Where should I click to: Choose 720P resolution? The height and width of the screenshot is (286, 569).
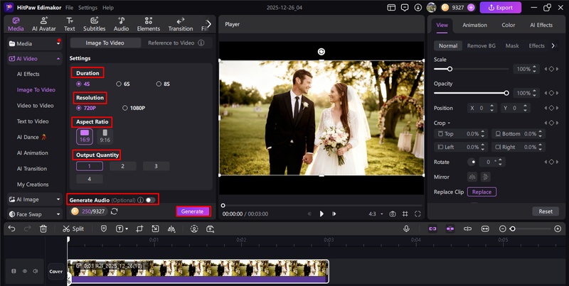(86, 108)
